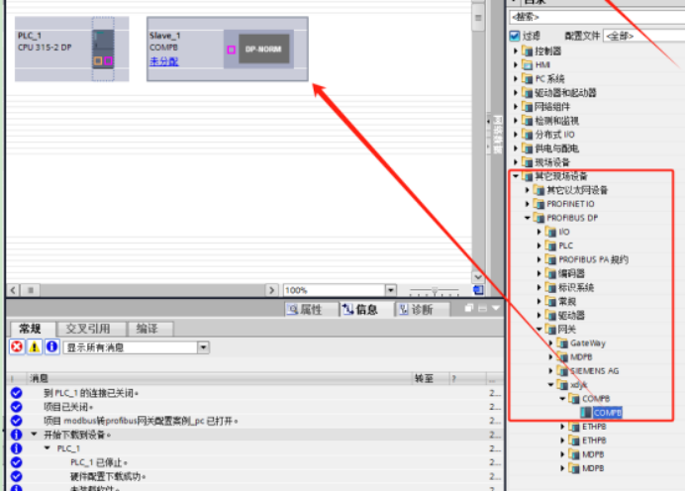Image resolution: width=686 pixels, height=491 pixels.
Task: Expand the PC 系统 catalog folder
Action: pos(516,79)
